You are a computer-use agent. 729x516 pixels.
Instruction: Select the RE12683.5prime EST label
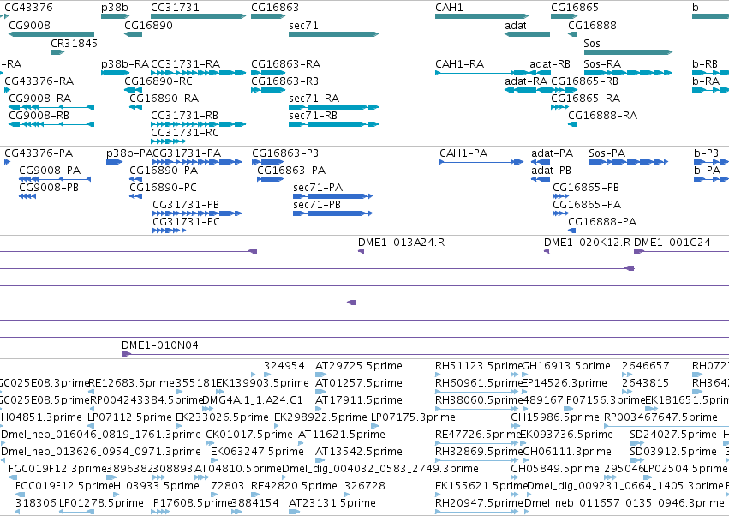[x=131, y=383]
